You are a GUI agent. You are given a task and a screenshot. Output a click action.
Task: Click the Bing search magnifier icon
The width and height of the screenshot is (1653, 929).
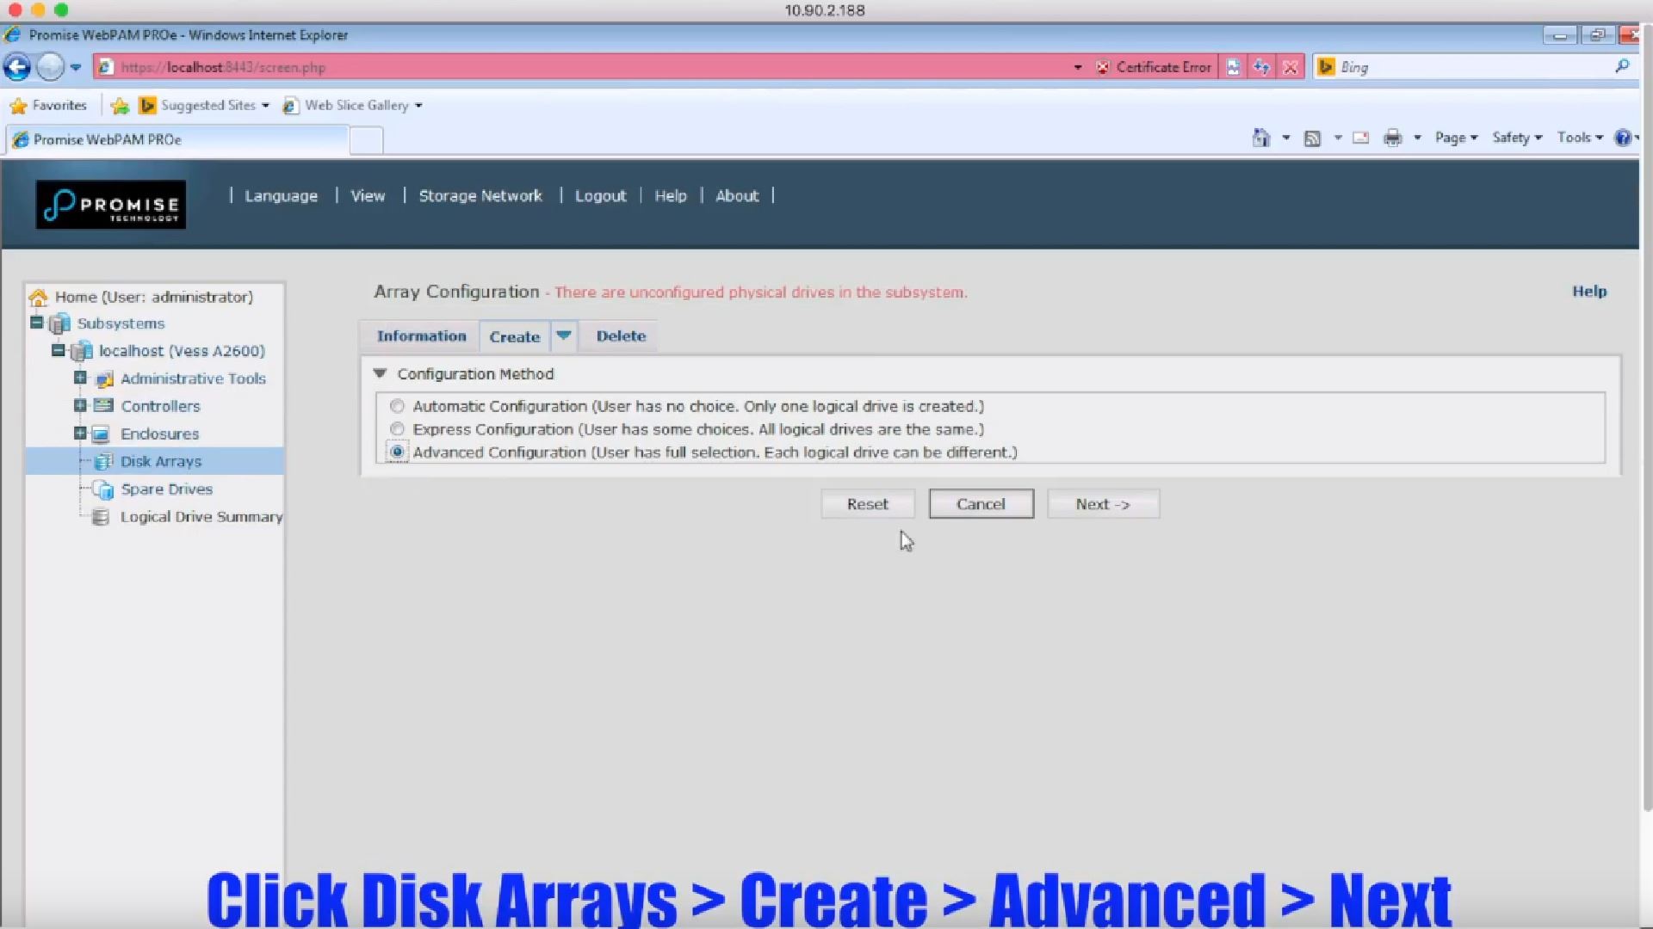tap(1622, 66)
